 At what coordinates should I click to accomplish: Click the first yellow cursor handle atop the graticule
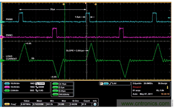point(64,4)
